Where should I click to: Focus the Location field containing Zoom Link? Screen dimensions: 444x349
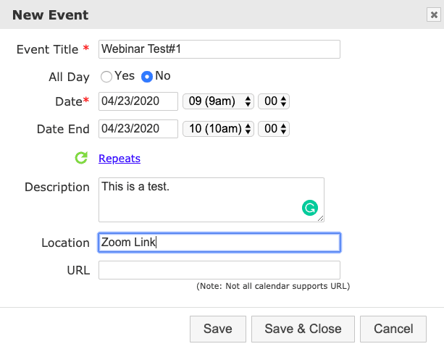[x=219, y=243]
